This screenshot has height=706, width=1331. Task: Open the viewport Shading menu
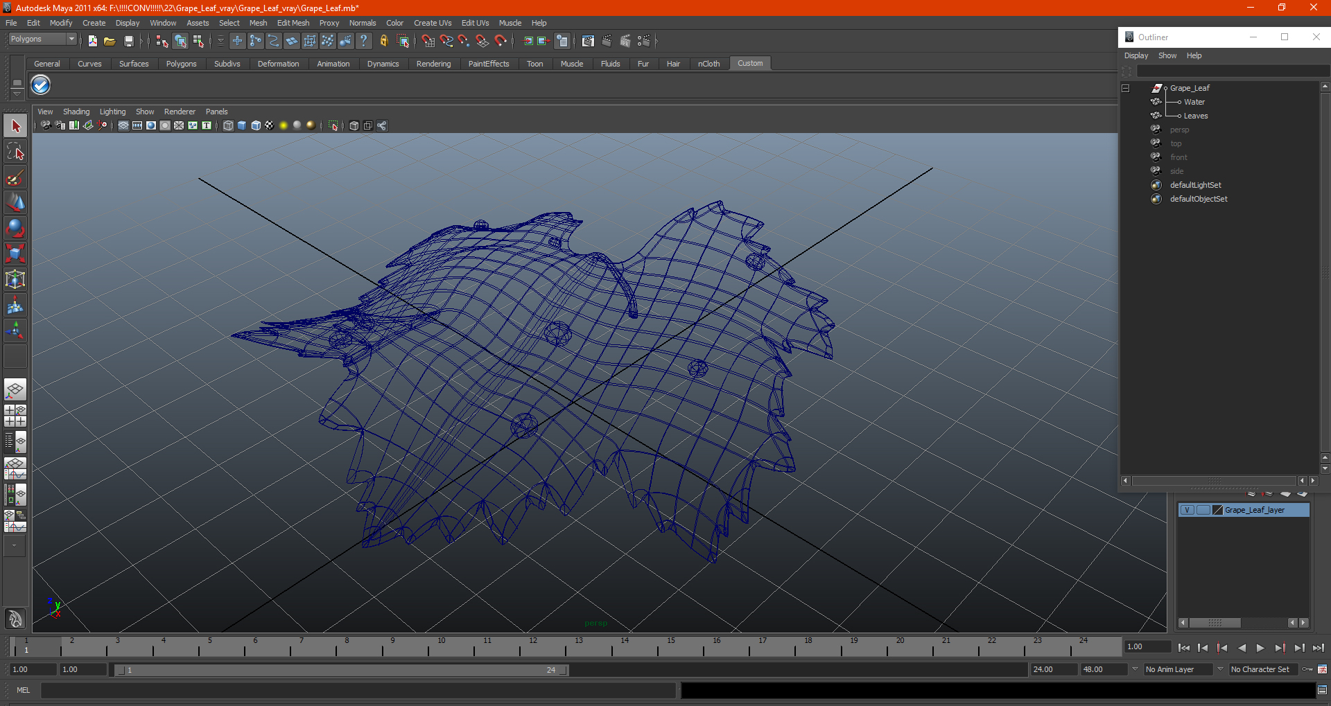[76, 112]
